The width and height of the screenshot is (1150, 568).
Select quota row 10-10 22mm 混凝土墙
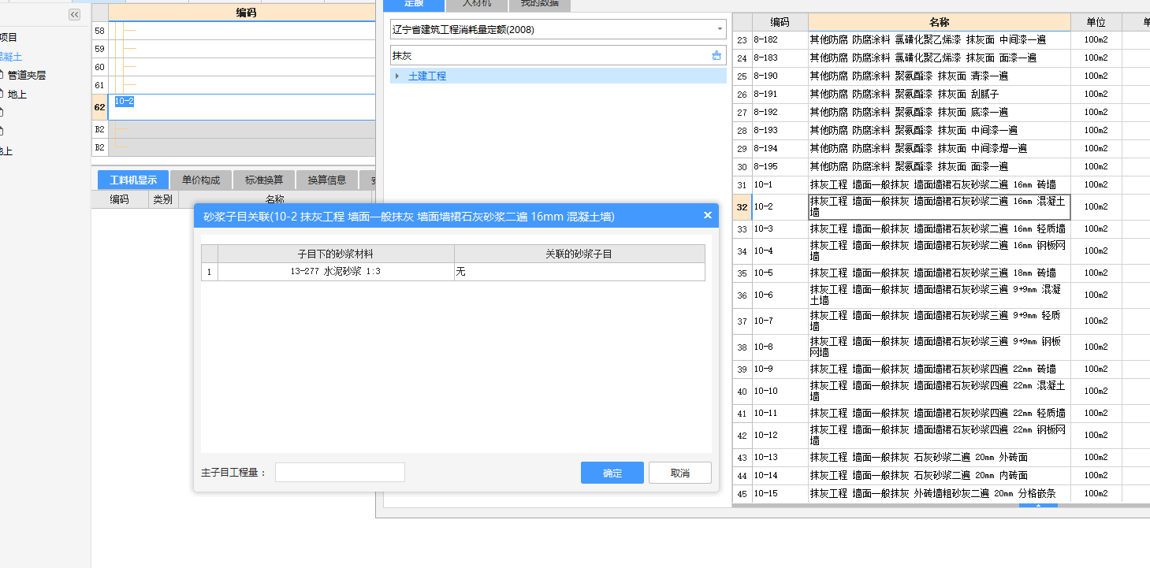pos(939,391)
